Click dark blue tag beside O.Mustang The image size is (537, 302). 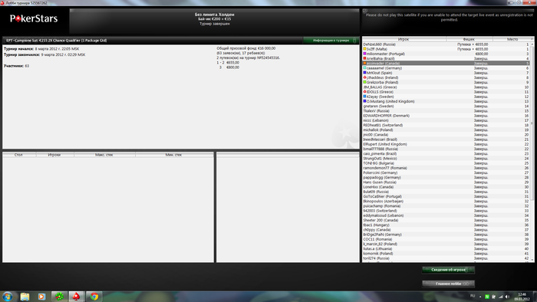[364, 101]
